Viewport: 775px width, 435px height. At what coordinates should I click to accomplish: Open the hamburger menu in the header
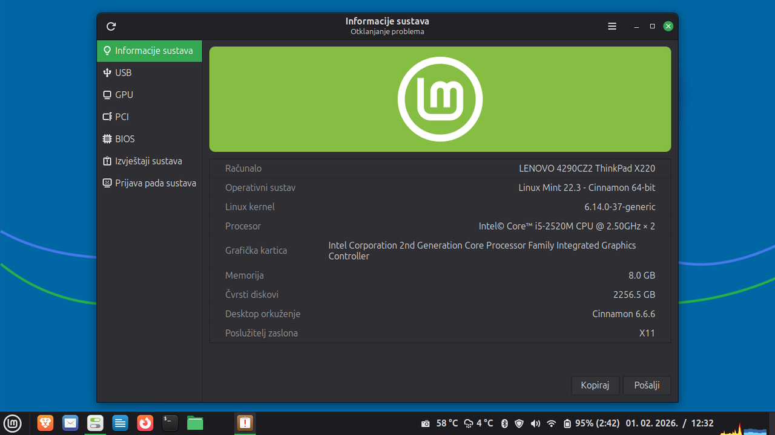tap(612, 26)
